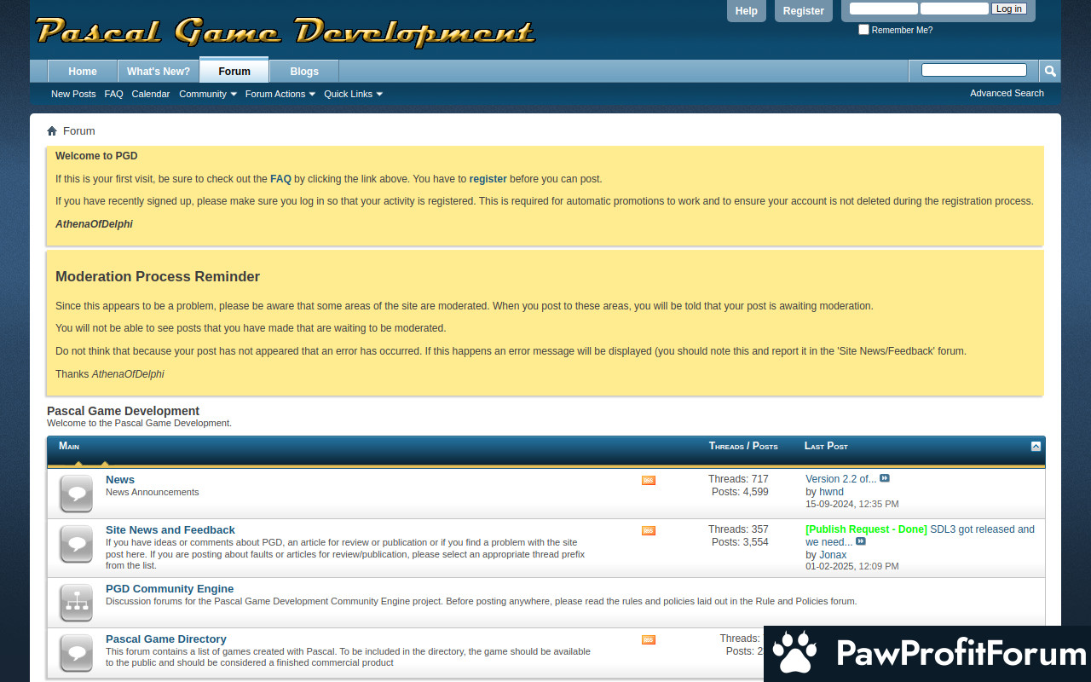Screen dimensions: 1091x682
Task: View Jonax's user profile
Action: click(834, 555)
